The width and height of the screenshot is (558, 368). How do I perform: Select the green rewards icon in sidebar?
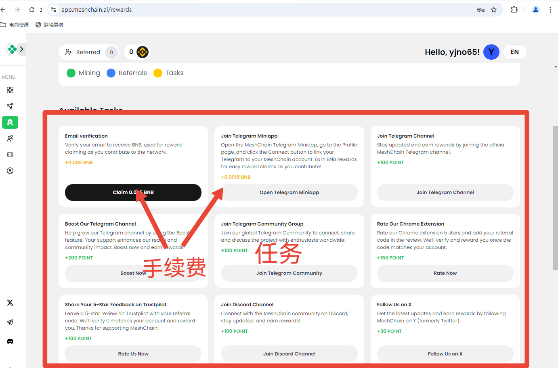[x=10, y=122]
